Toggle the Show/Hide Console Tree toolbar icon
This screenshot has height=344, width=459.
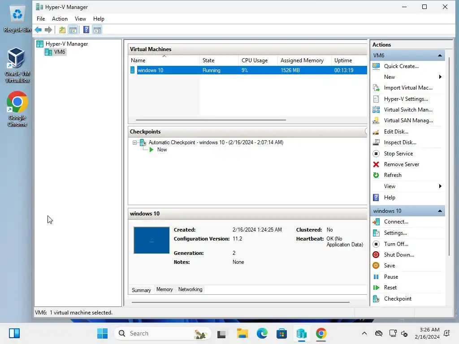(x=73, y=30)
